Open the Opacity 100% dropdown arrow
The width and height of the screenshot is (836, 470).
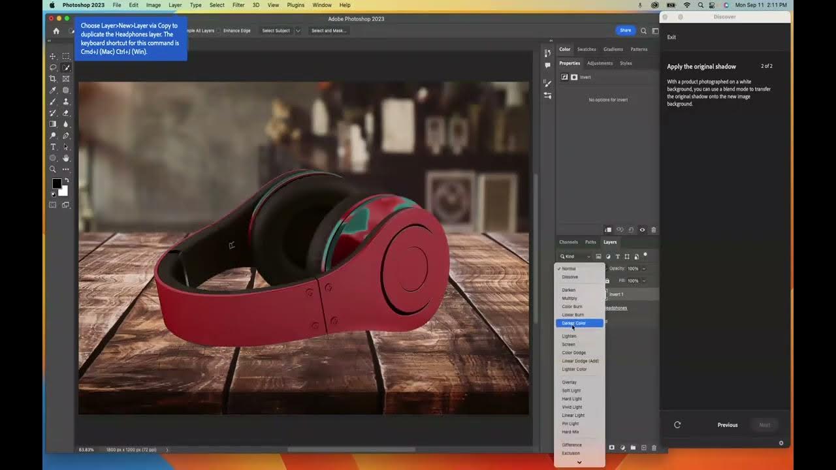(x=643, y=268)
